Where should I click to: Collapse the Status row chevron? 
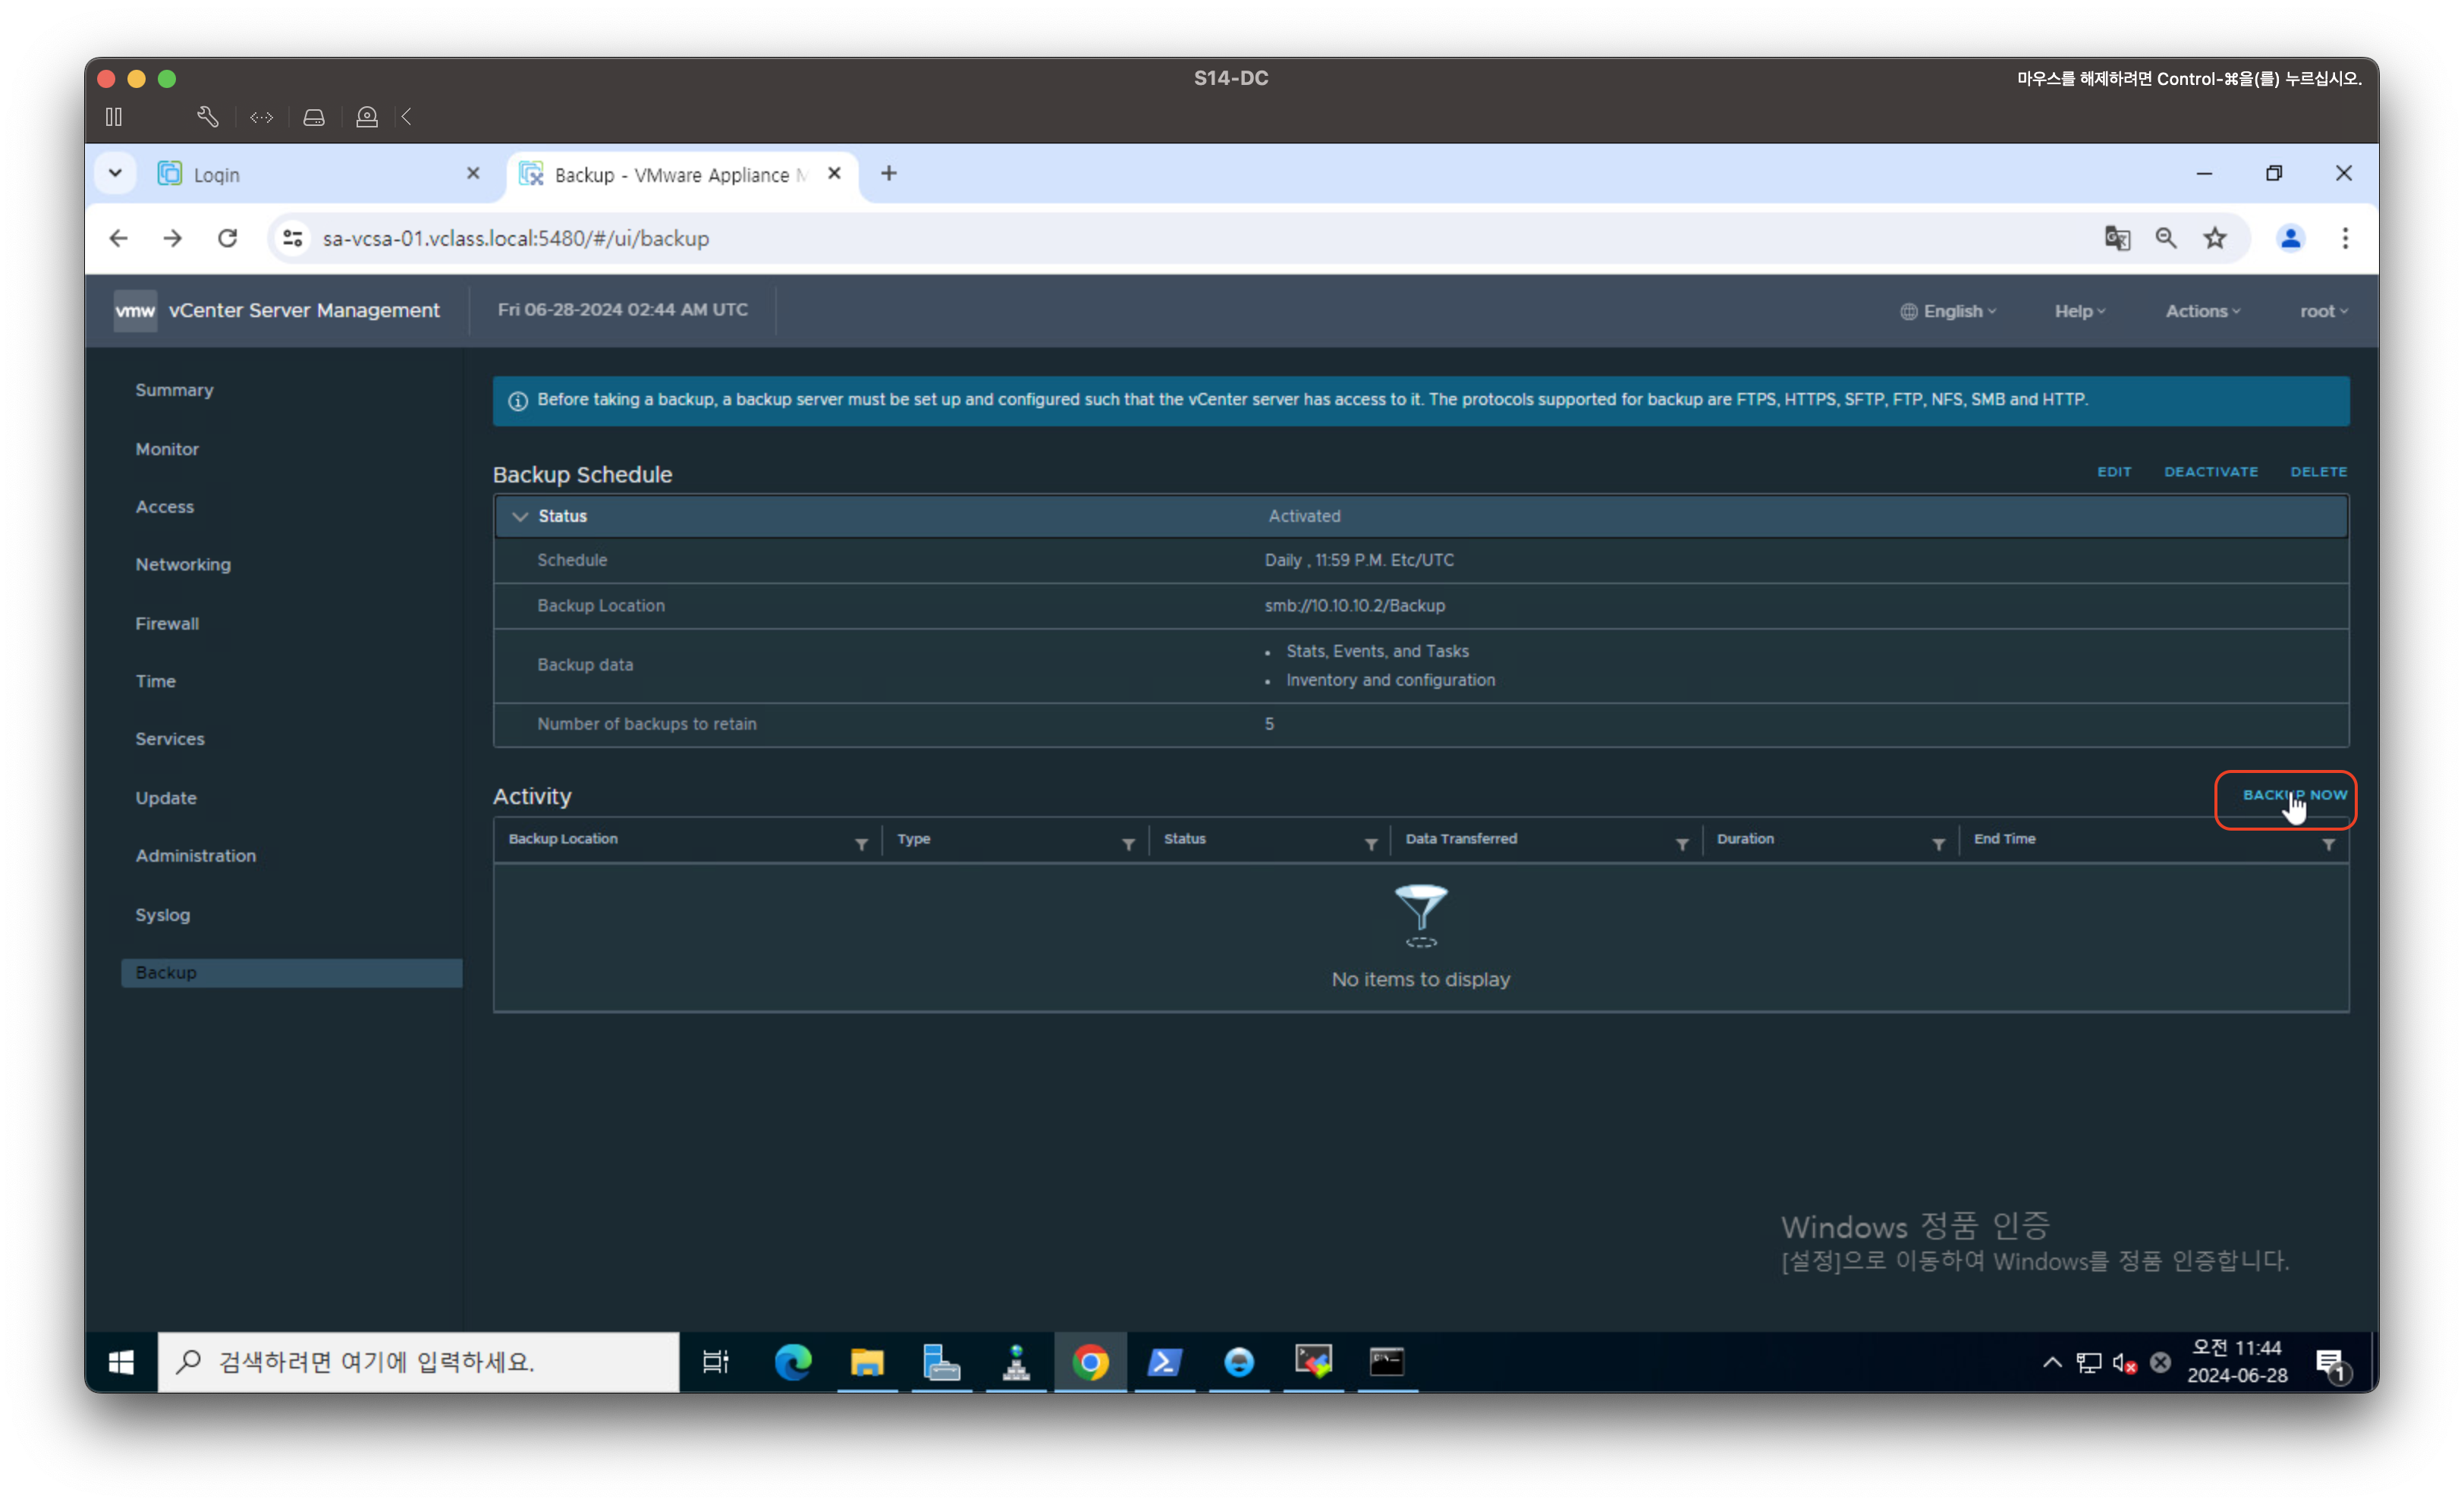tap(519, 516)
